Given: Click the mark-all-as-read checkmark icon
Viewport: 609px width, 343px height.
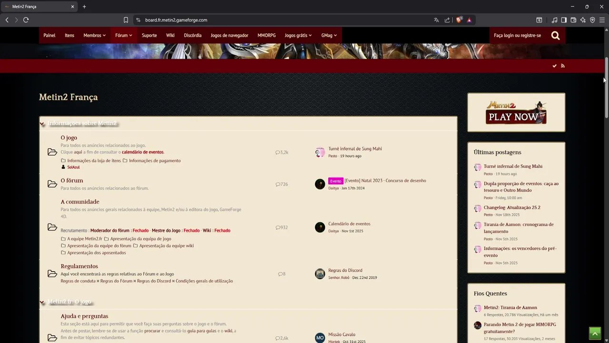Looking at the screenshot, I should pos(554,66).
